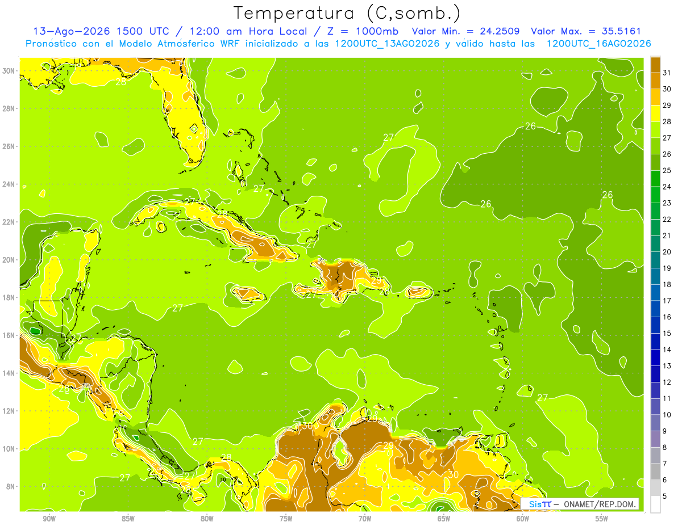Click the 28N latitude axis label
Screen dimensions: 682x526
(10, 108)
